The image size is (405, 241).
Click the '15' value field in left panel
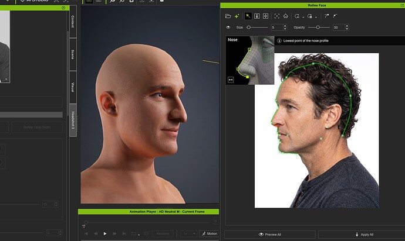pos(48,204)
